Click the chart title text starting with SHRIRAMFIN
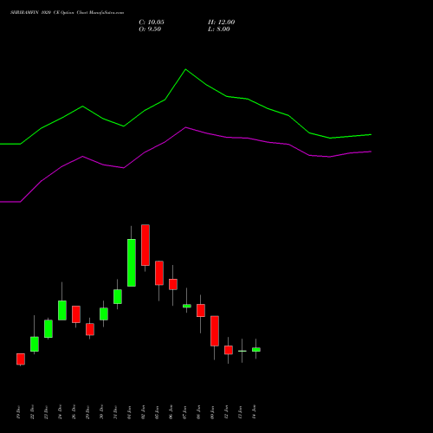This screenshot has width=433, height=433. (67, 13)
